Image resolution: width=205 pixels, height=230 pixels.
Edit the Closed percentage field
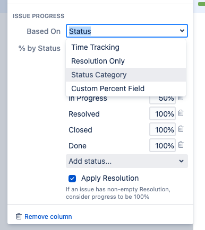click(163, 129)
